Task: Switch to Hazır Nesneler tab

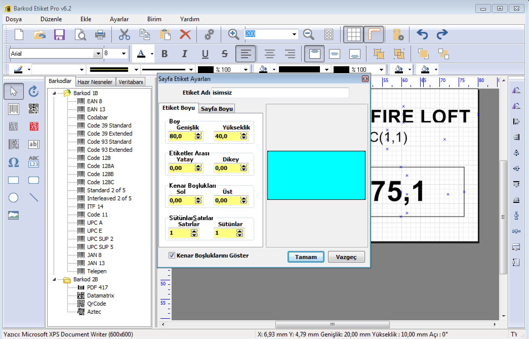Action: point(95,82)
